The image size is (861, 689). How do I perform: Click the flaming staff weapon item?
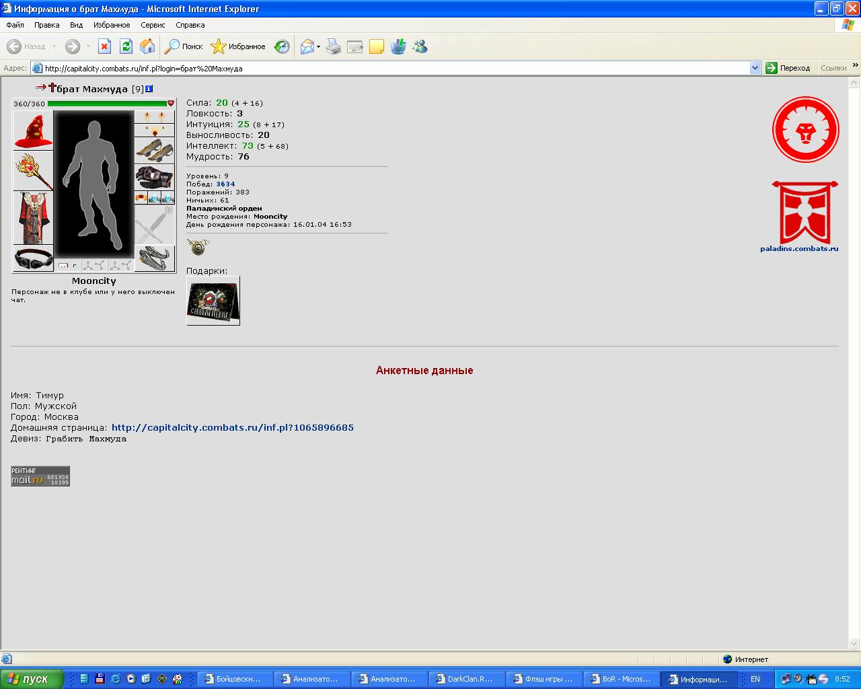(x=33, y=171)
